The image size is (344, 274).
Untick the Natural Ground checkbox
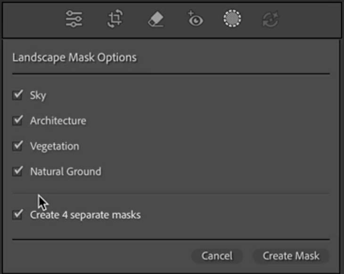coord(17,171)
